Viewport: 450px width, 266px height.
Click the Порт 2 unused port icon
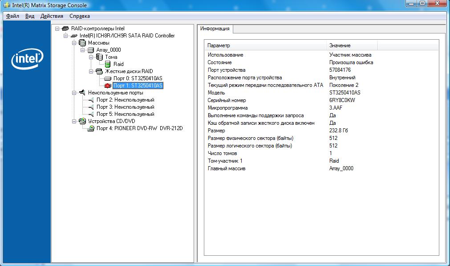(91, 100)
